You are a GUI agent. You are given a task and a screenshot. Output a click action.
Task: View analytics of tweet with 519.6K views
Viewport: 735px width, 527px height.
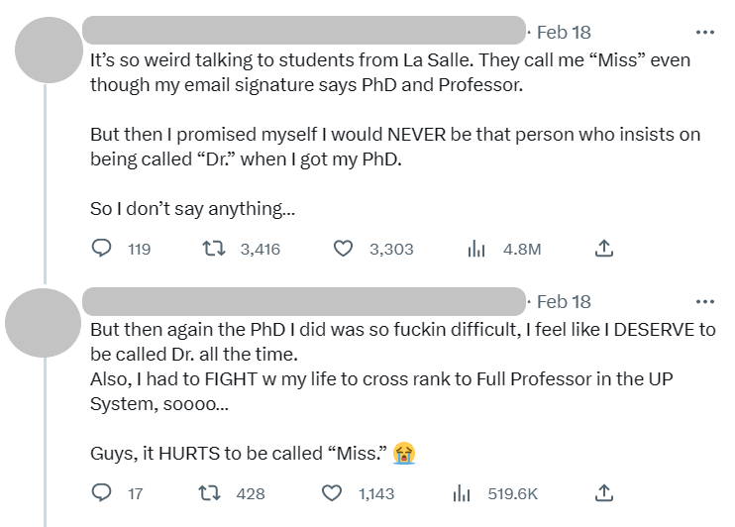point(462,492)
